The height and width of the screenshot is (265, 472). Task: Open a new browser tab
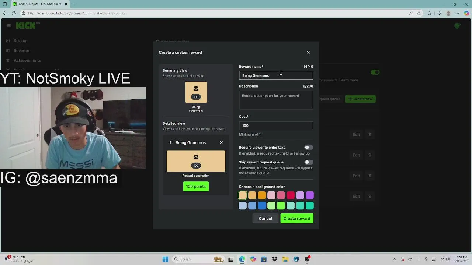(x=74, y=4)
